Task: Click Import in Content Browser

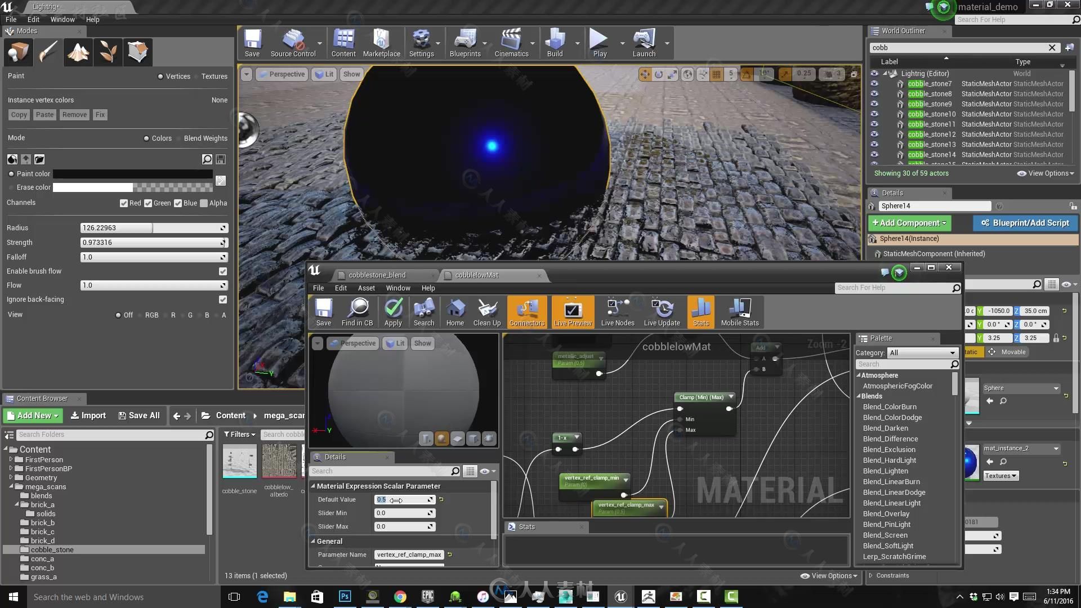Action: [x=88, y=415]
